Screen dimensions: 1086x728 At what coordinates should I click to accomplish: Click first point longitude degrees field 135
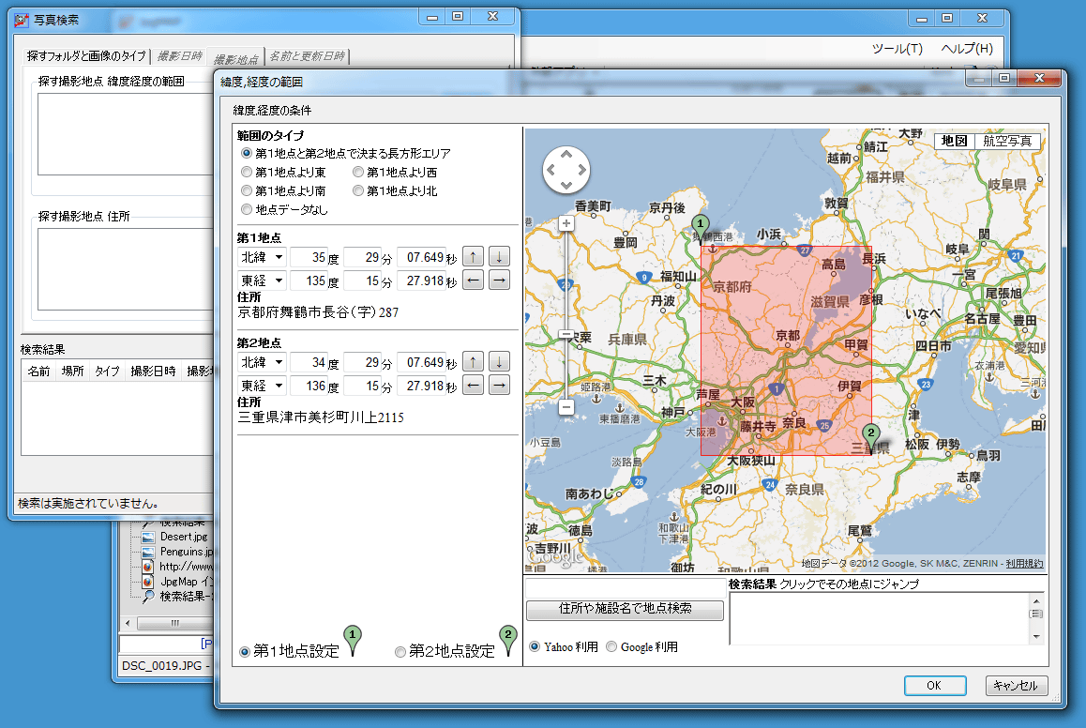[309, 281]
